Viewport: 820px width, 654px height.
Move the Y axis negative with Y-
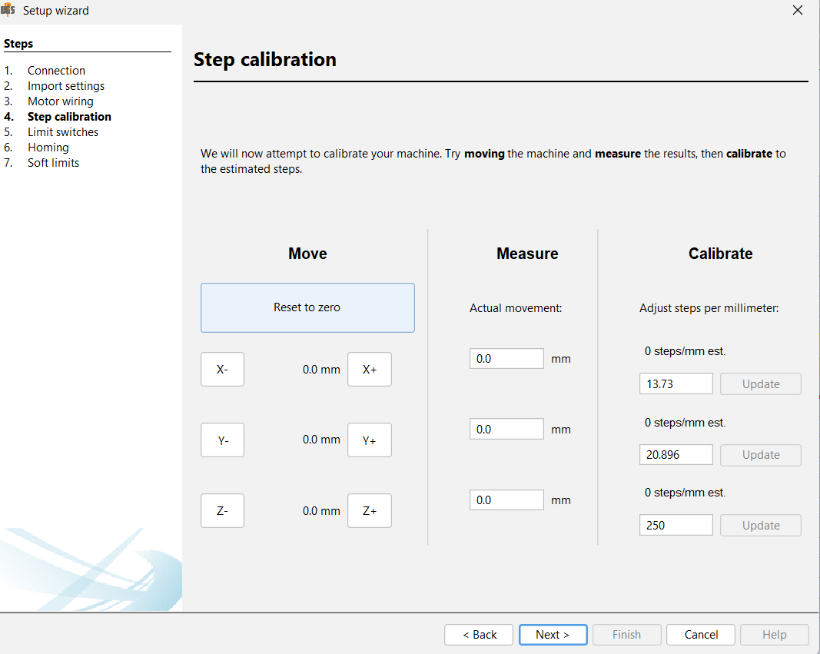(222, 440)
